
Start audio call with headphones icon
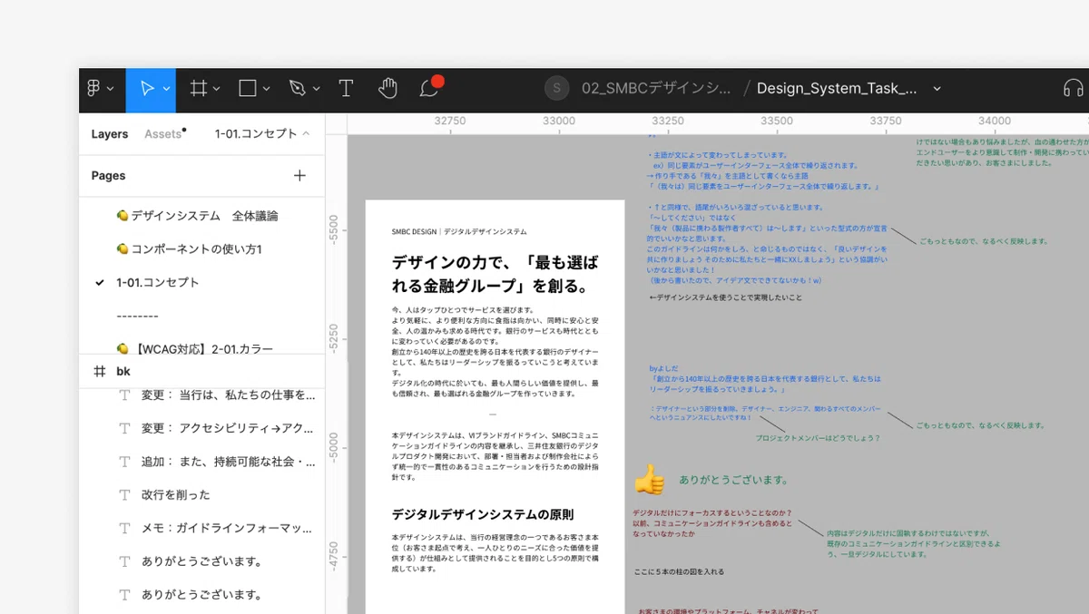(1074, 88)
